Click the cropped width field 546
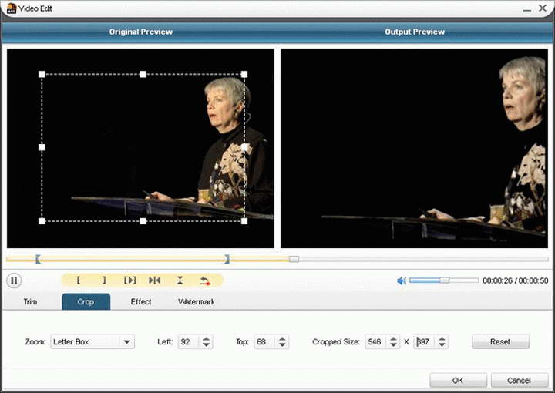The height and width of the screenshot is (393, 555). [376, 341]
